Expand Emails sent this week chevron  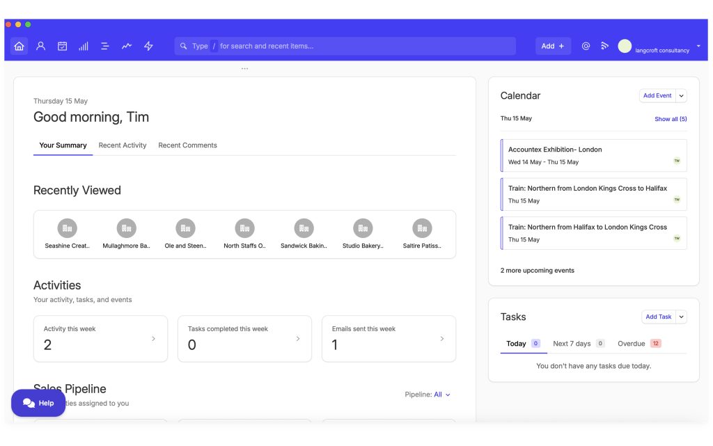click(x=442, y=339)
